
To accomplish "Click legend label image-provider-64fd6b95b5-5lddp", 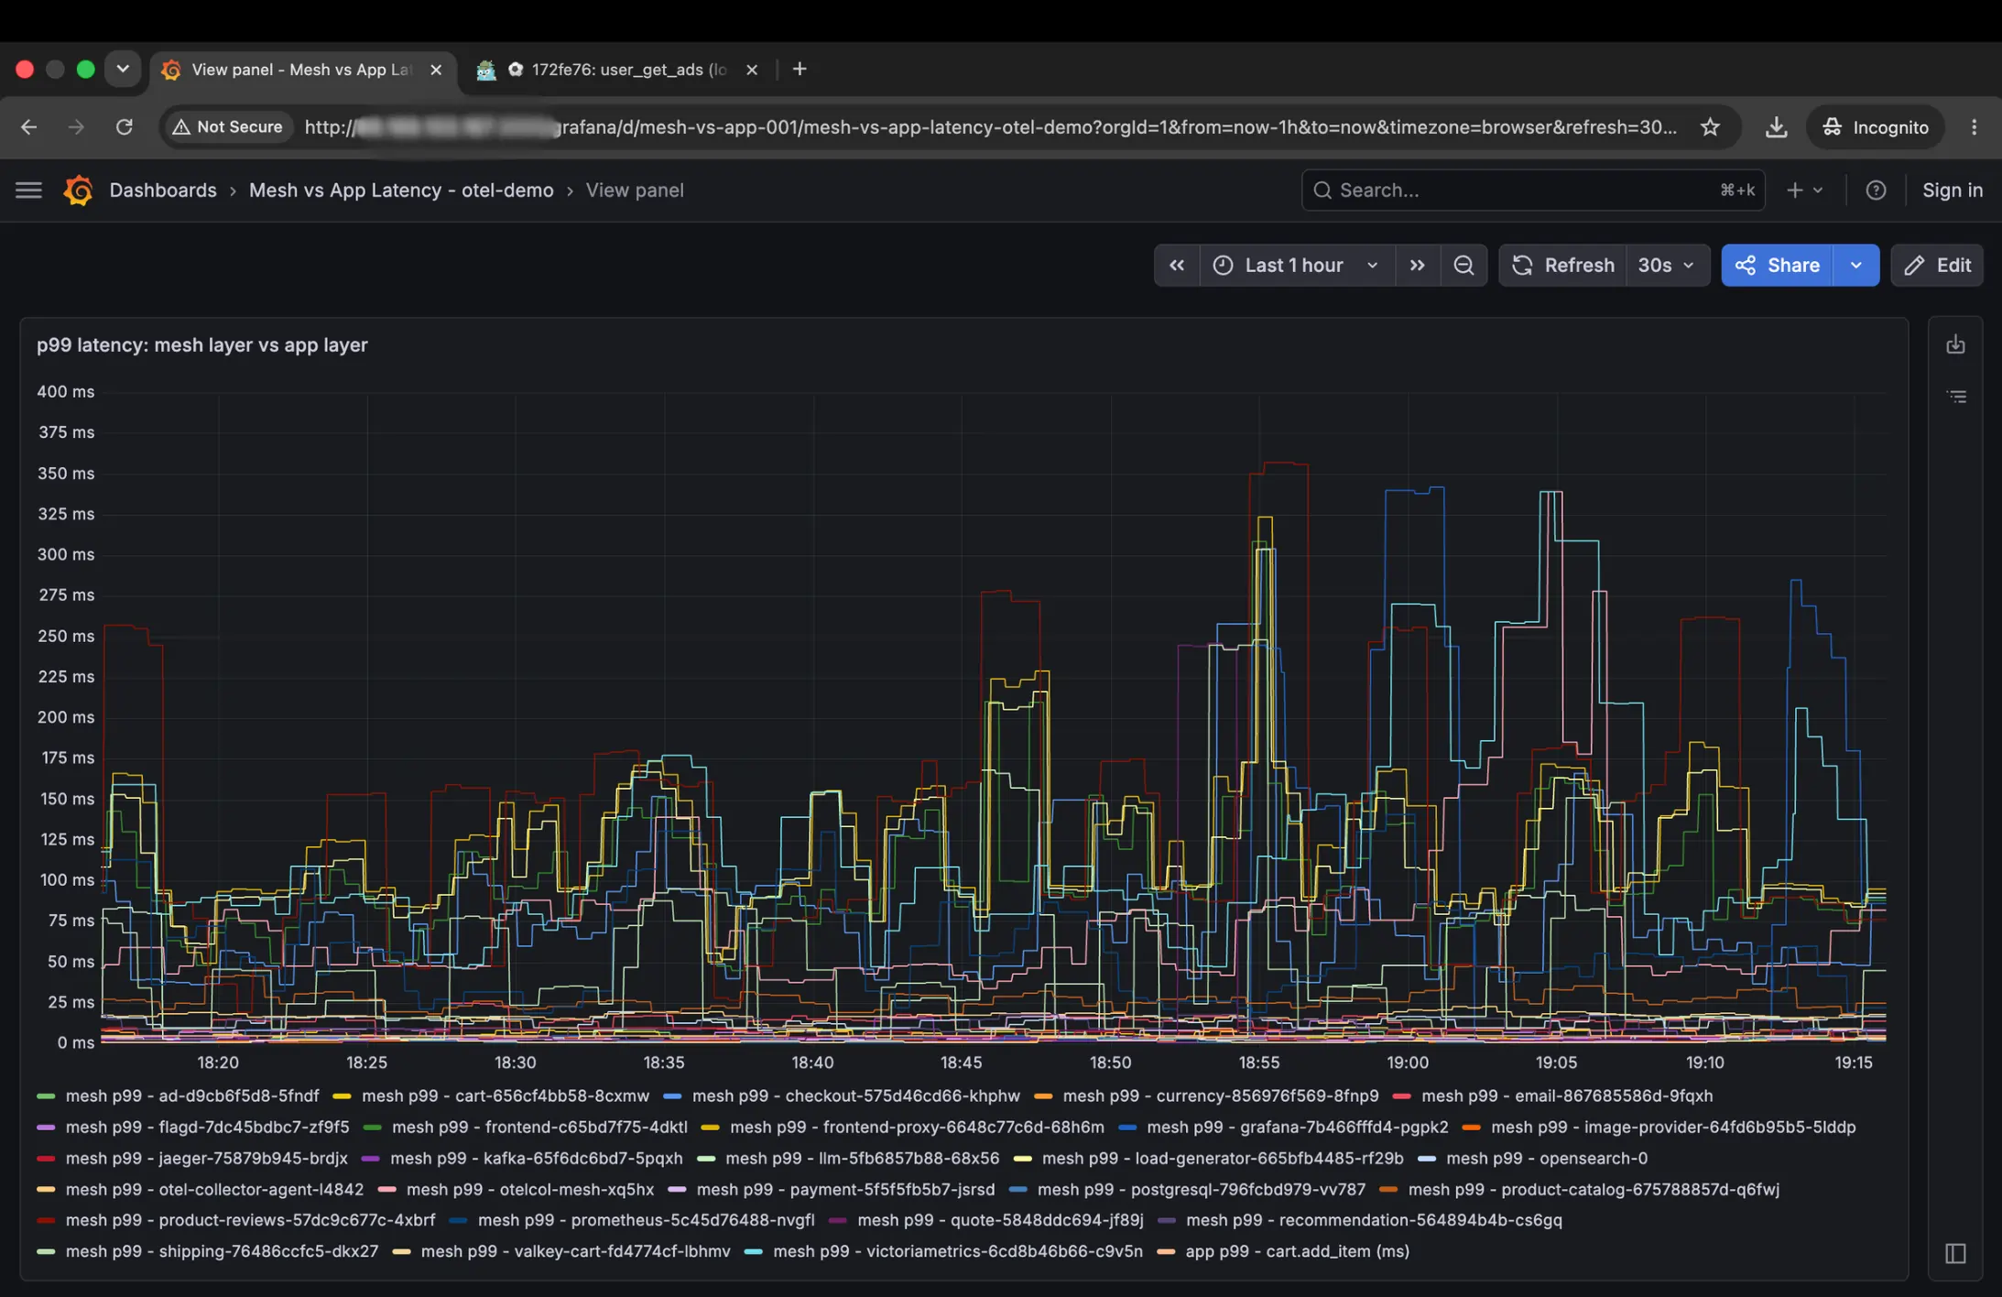I will pyautogui.click(x=1673, y=1128).
